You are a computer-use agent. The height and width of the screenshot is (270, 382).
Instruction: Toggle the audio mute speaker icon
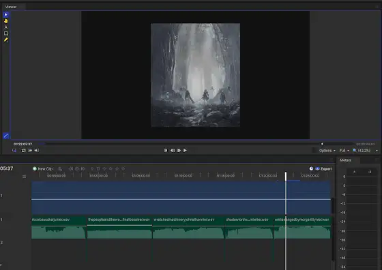pyautogui.click(x=37, y=151)
